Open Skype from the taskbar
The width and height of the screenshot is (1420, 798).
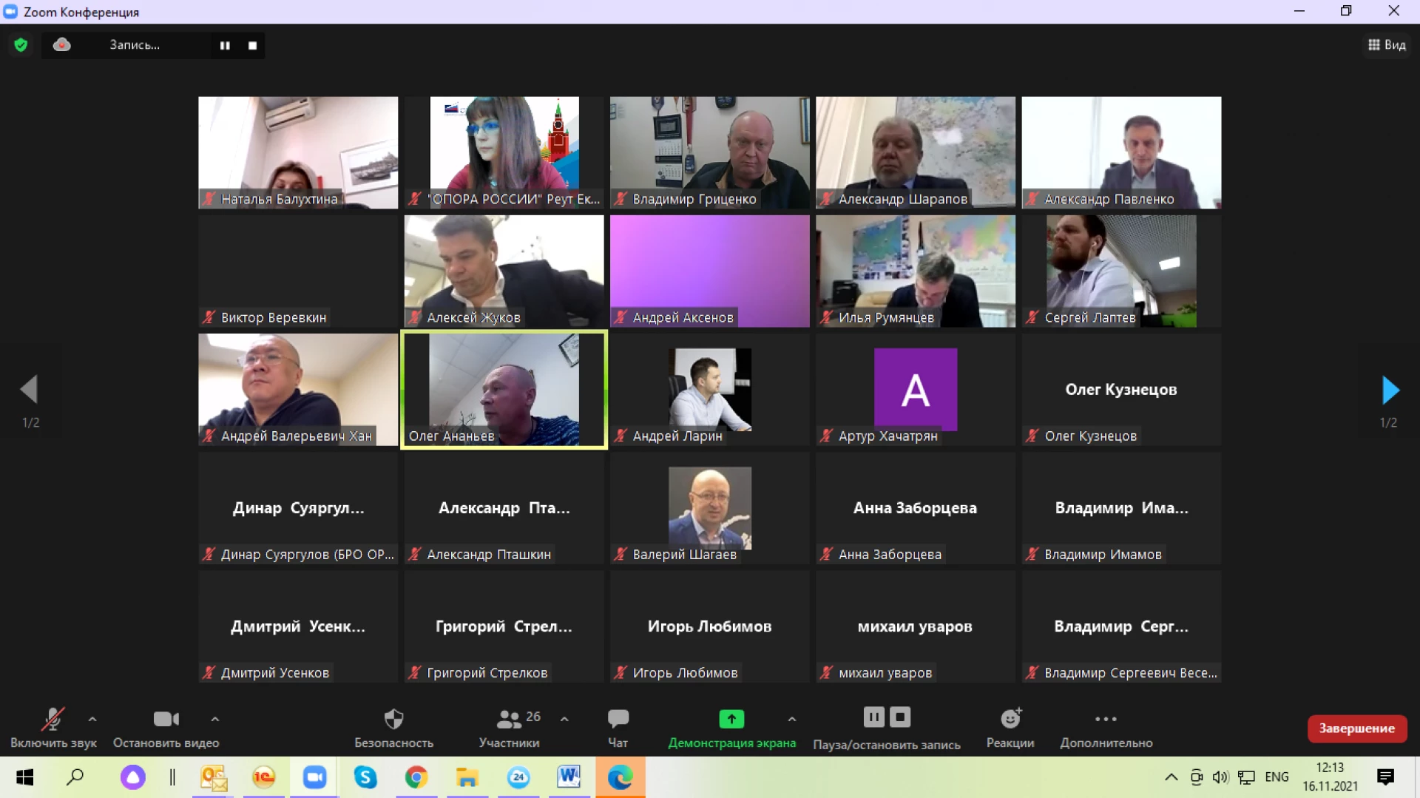[x=365, y=777]
